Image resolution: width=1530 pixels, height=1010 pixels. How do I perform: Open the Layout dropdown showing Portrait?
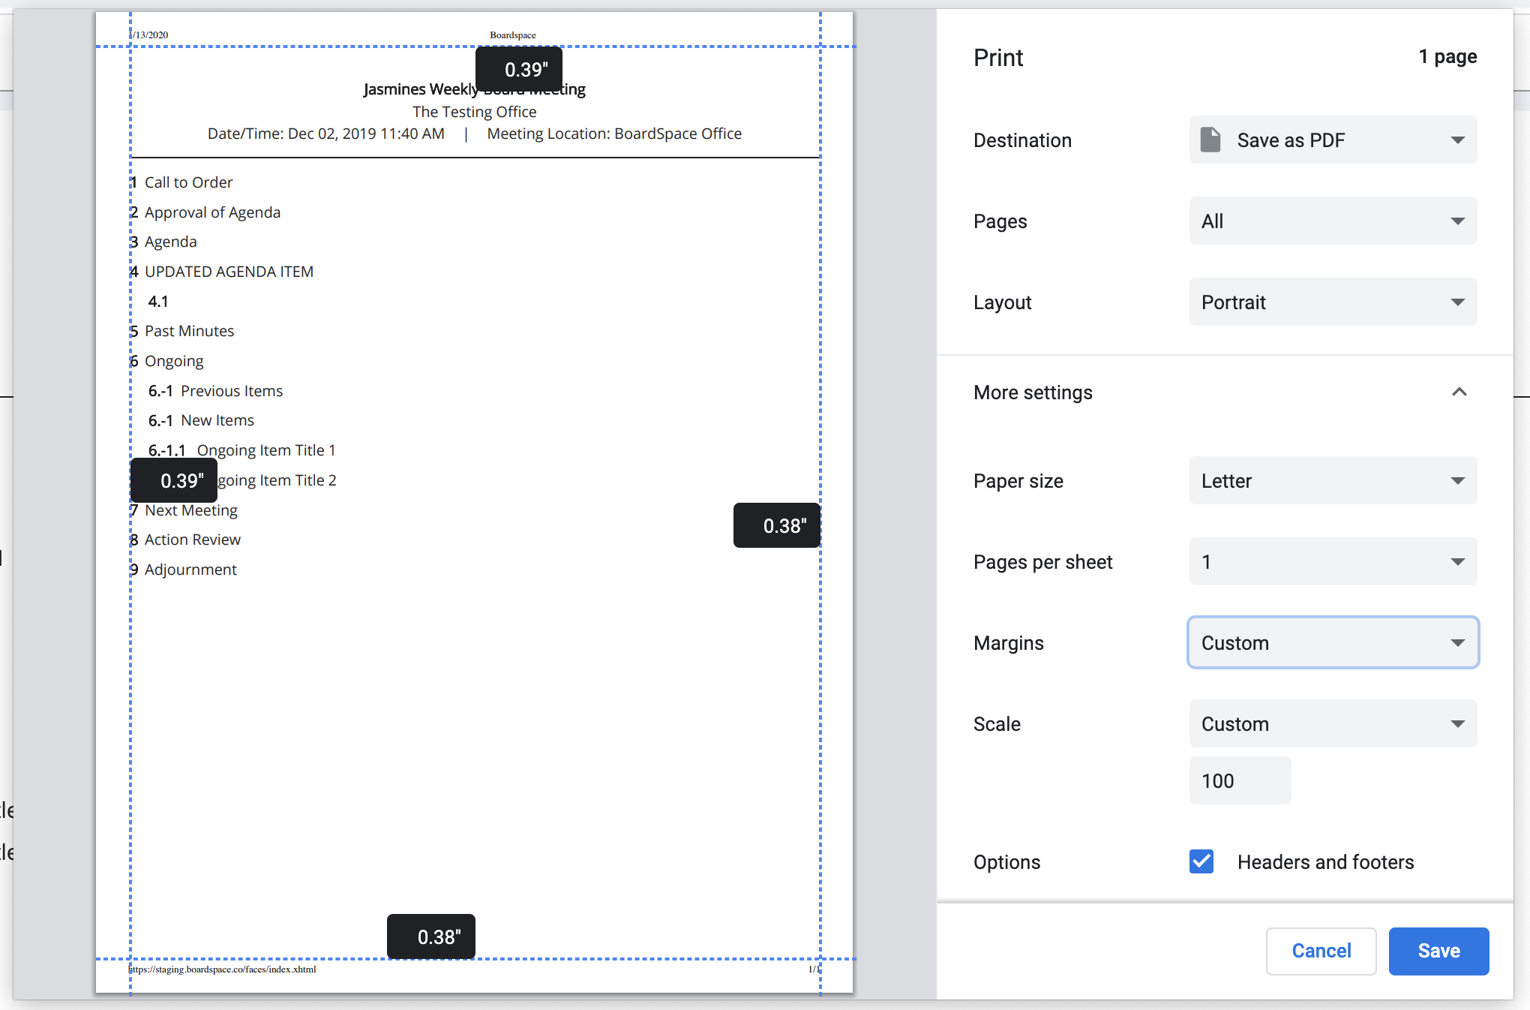tap(1333, 302)
